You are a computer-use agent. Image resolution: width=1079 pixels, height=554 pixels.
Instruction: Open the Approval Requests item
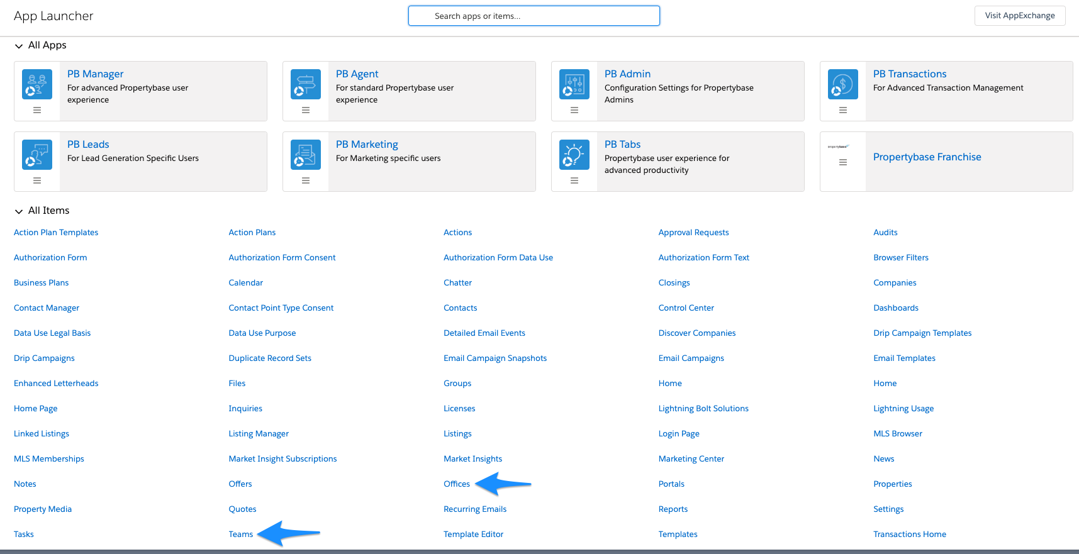point(694,232)
